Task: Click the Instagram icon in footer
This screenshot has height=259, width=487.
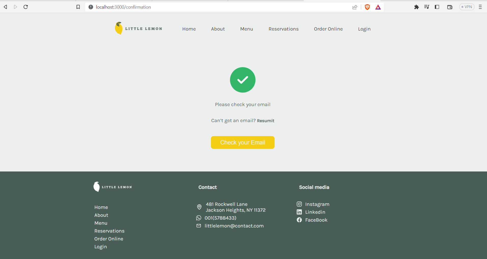Action: pos(299,204)
